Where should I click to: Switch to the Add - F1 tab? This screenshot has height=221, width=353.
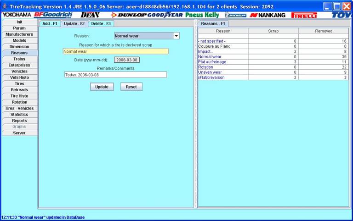tap(50, 23)
